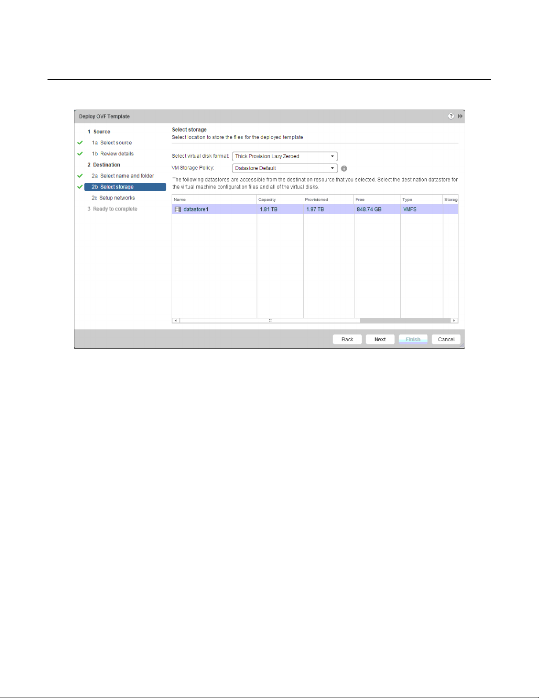
Task: Click the info icon beside VM Storage Policy
Action: pyautogui.click(x=344, y=168)
